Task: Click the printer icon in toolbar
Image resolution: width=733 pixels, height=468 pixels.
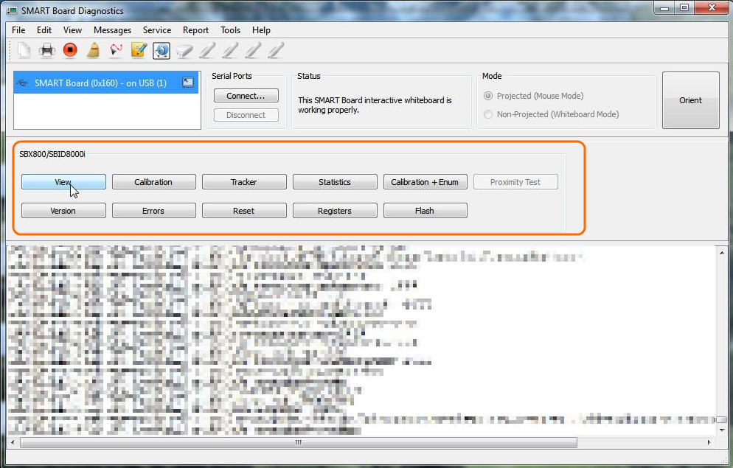Action: tap(47, 50)
